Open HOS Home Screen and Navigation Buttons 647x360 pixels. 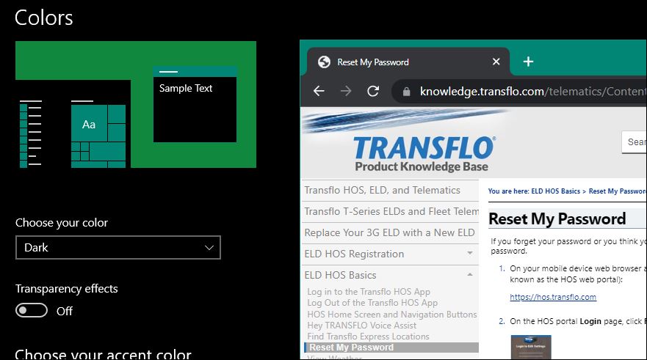392,315
